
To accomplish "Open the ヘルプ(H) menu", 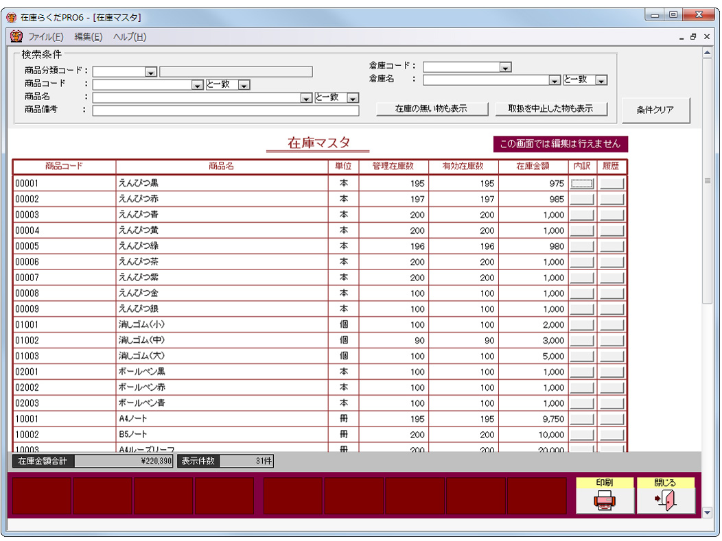I will pos(129,37).
